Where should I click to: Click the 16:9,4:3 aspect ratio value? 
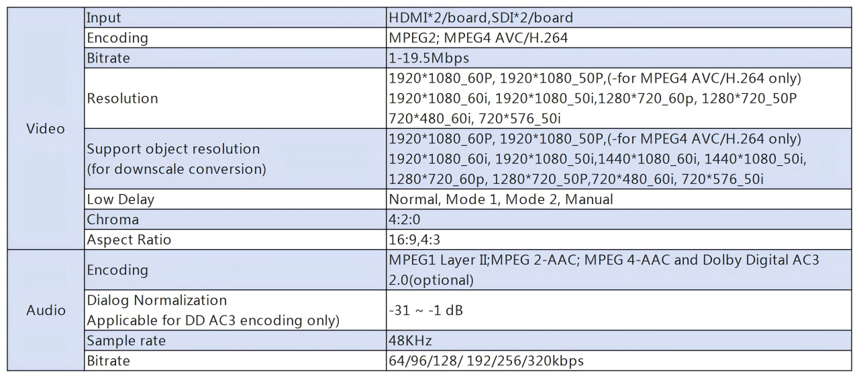[414, 240]
